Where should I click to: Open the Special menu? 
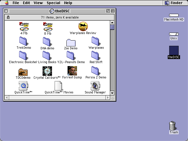coord(53,3)
